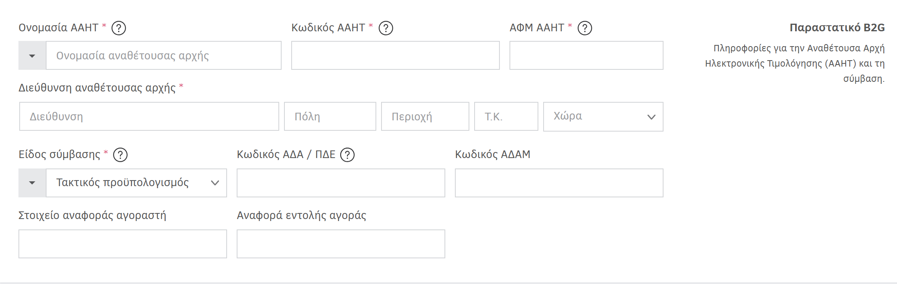
Task: Focus the Αναφορά εντολής αγοράς field
Action: (341, 244)
